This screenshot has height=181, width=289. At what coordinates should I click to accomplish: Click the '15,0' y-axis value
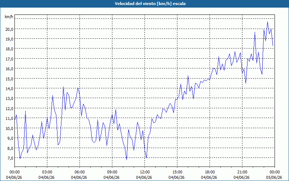coord(9,79)
